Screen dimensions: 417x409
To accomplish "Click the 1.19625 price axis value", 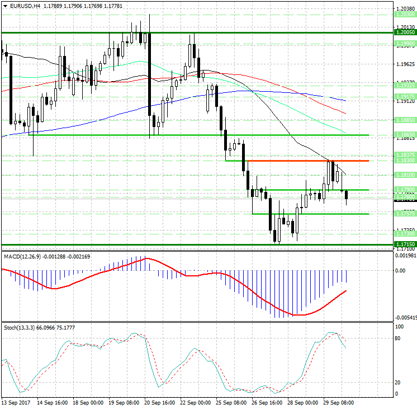I will [406, 64].
